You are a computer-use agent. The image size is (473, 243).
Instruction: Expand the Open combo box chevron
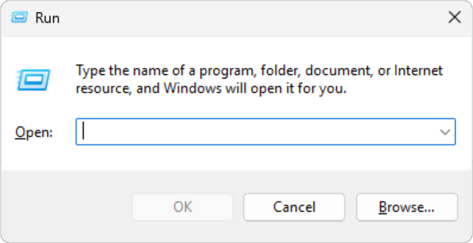[x=445, y=132]
